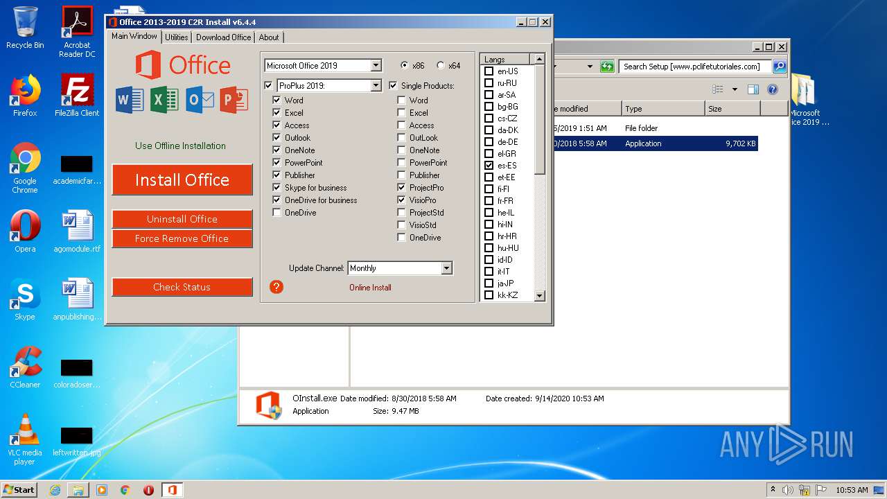The height and width of the screenshot is (499, 887).
Task: Uncheck the VisioPro single product
Action: point(401,200)
